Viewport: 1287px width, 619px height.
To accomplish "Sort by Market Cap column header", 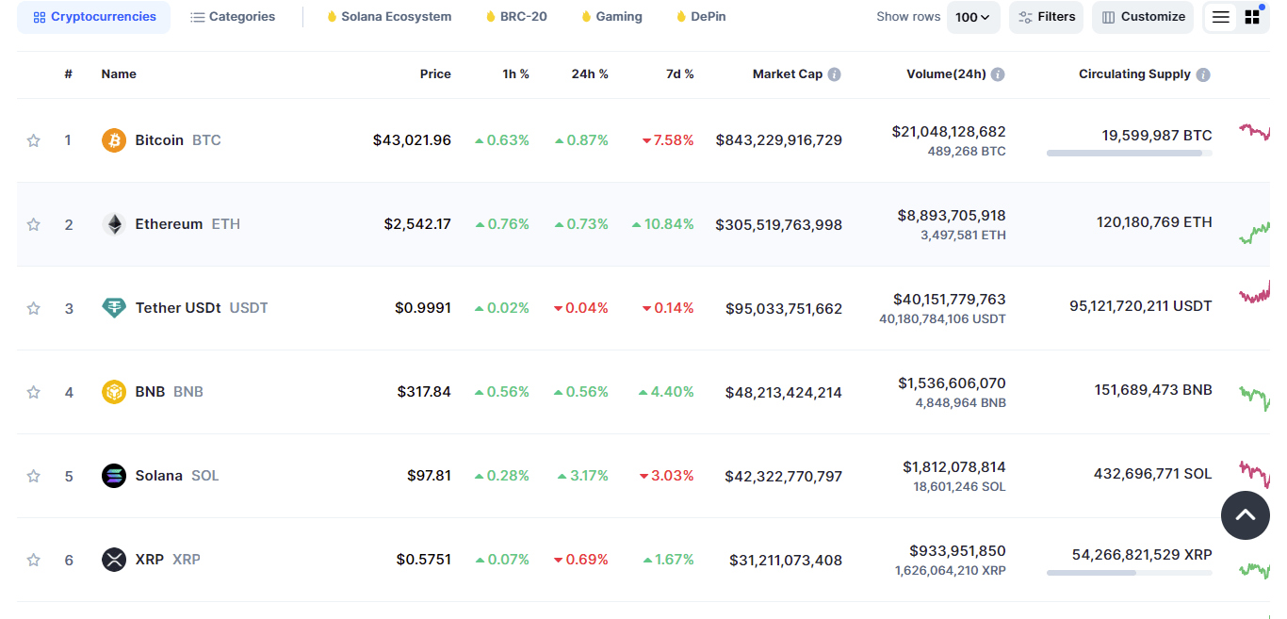I will pyautogui.click(x=788, y=74).
